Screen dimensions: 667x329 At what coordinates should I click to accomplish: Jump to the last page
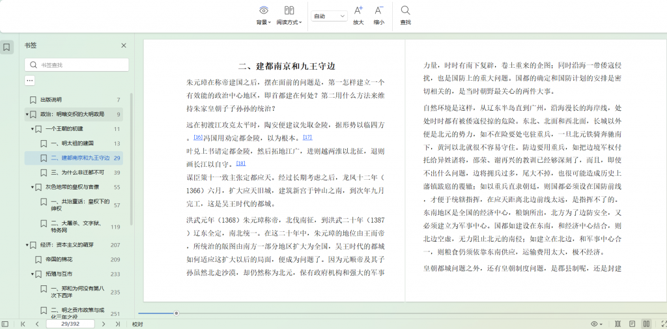coord(117,324)
